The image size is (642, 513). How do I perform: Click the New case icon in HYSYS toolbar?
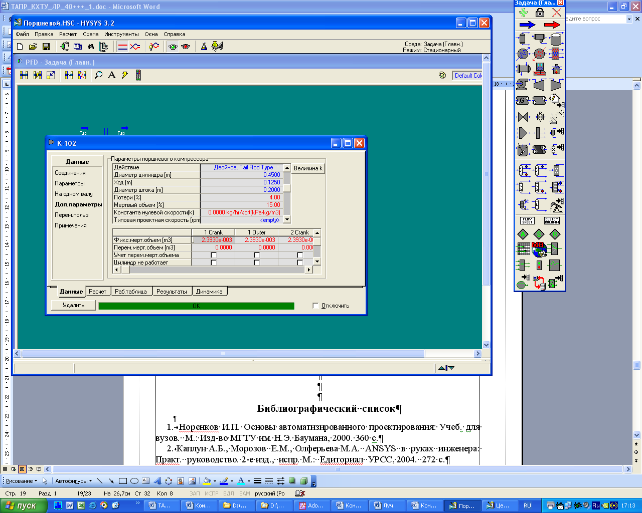coord(20,47)
